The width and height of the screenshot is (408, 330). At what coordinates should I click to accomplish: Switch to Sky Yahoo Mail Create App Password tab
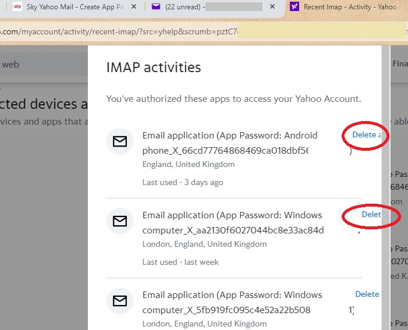pyautogui.click(x=74, y=7)
